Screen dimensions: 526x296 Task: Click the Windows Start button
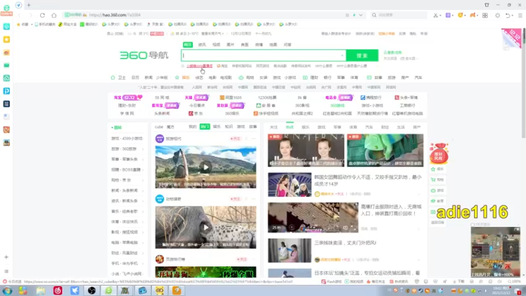7,290
